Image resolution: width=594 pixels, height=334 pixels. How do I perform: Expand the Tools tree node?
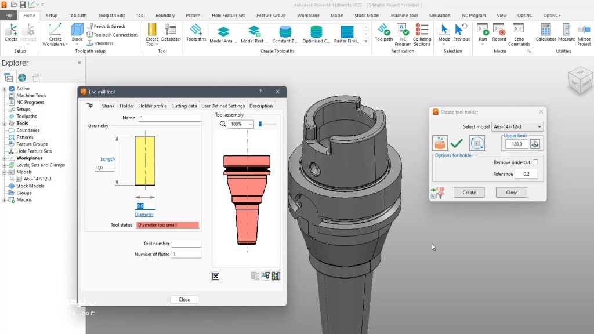(5, 124)
